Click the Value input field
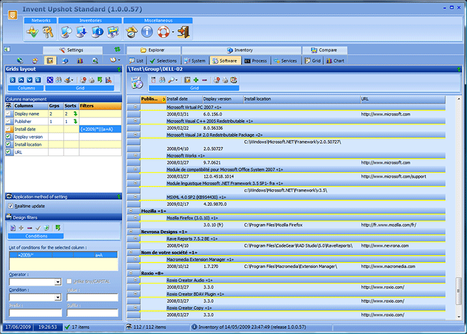 (x=92, y=297)
